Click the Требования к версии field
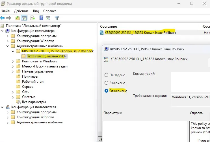 pyautogui.click(x=190, y=101)
